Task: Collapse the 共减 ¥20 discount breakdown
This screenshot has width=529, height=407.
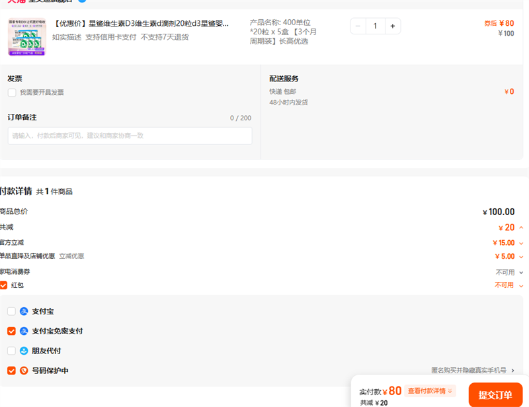Action: pyautogui.click(x=521, y=228)
